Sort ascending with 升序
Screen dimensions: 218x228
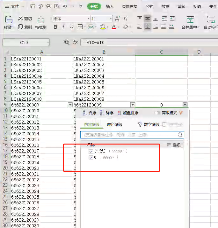(90, 113)
